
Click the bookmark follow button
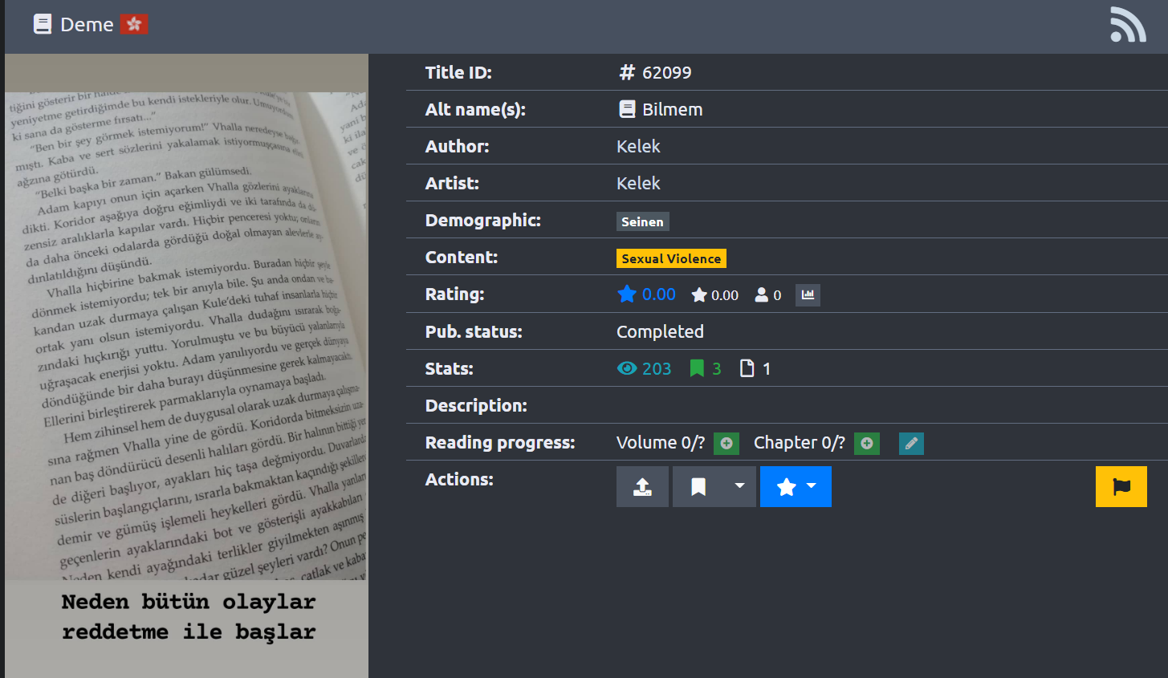click(698, 486)
